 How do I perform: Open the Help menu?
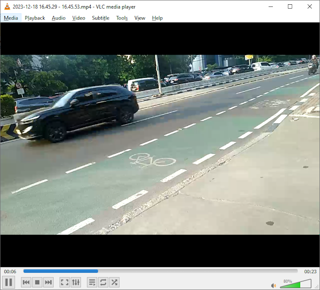click(x=157, y=18)
